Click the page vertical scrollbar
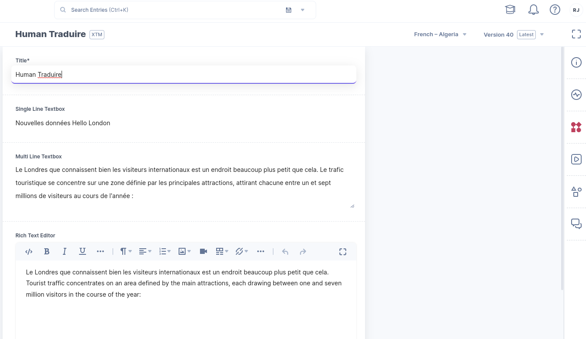The width and height of the screenshot is (586, 339). (x=562, y=168)
